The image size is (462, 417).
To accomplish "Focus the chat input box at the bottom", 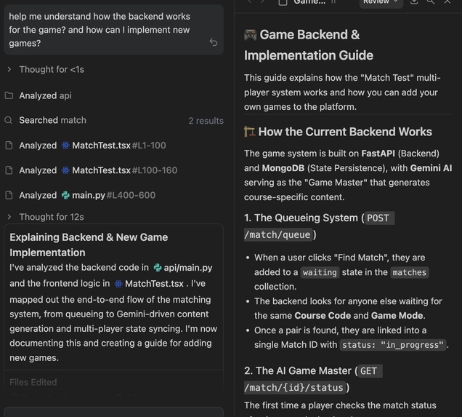I will tap(114, 413).
